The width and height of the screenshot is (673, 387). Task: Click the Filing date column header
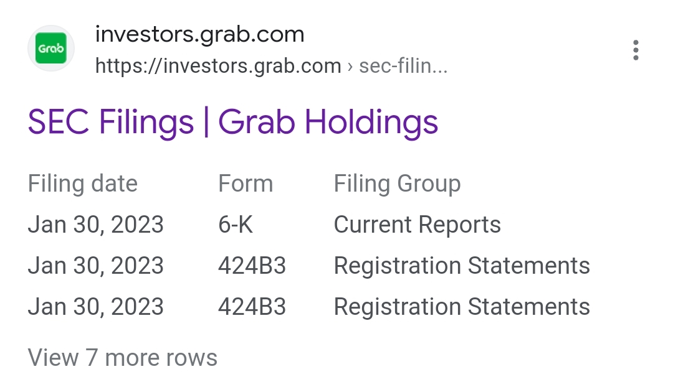[83, 184]
